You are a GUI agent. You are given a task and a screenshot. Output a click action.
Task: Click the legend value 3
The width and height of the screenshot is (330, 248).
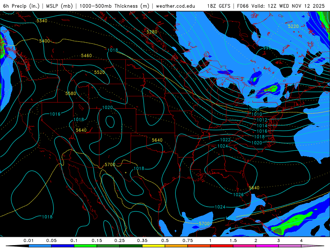pos(279,241)
